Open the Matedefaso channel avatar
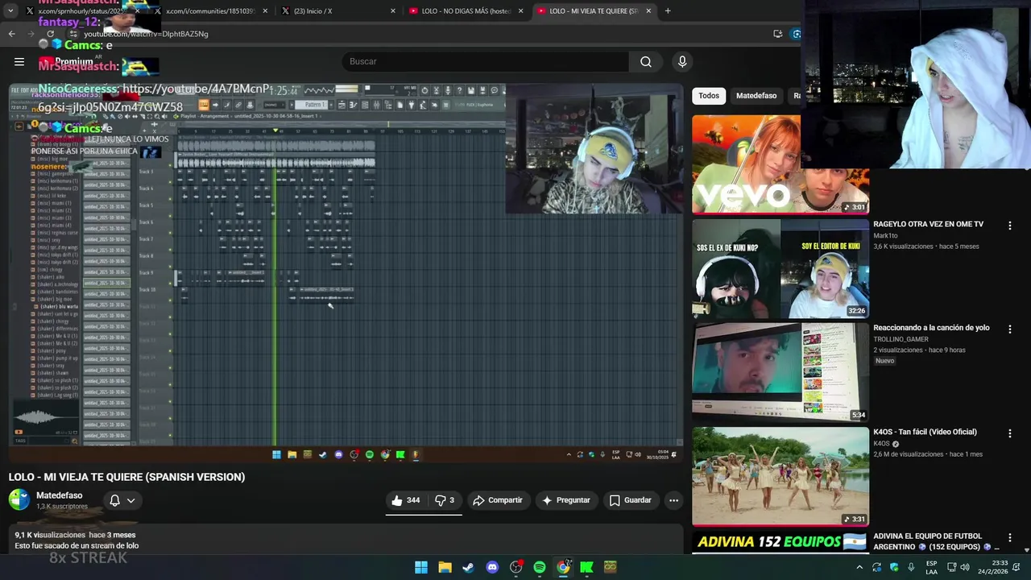Screen dimensions: 1031x580 pyautogui.click(x=19, y=500)
